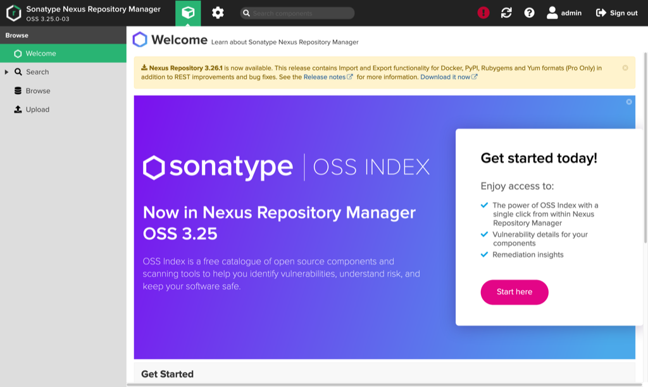Focus the Search components input field
The width and height of the screenshot is (648, 387).
297,13
